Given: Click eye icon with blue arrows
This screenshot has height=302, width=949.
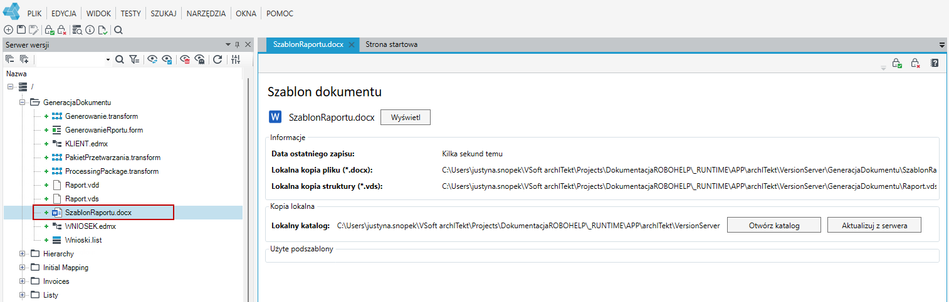Looking at the screenshot, I should 152,59.
